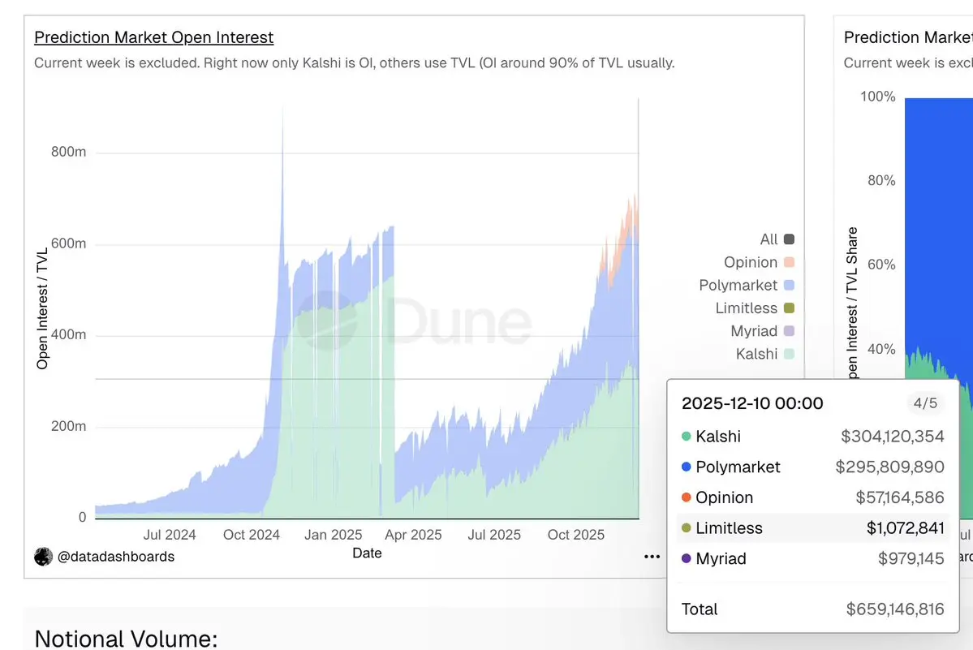Click the All legend color swatch
The width and height of the screenshot is (973, 650).
click(790, 239)
